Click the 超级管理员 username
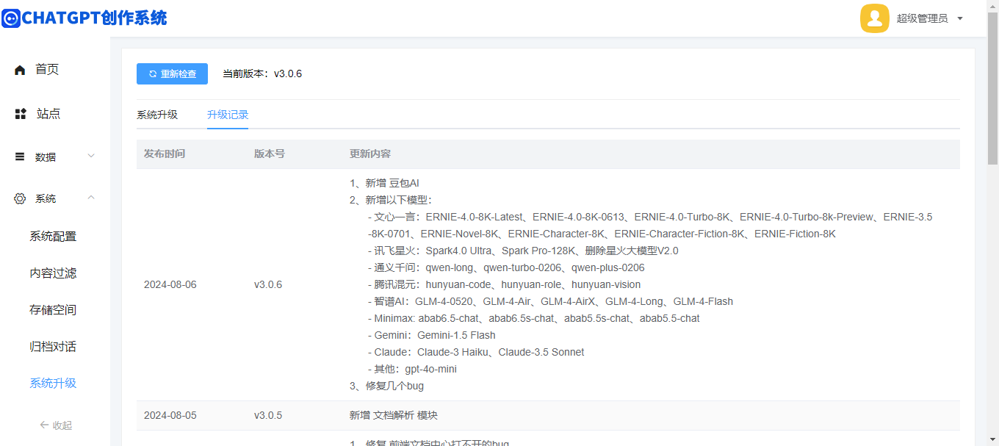Viewport: 999px width, 446px height. coord(922,18)
